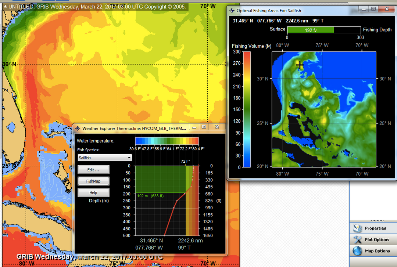This screenshot has width=397, height=267.
Task: Click the Fishing Depth green bar
Action: [x=310, y=30]
